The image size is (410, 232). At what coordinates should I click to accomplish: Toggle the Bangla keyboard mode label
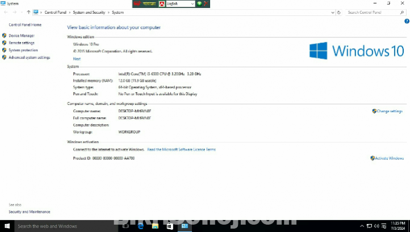click(149, 3)
